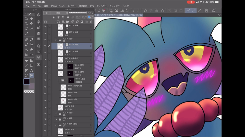Toggle the lock layer padlock icon

[68, 17]
